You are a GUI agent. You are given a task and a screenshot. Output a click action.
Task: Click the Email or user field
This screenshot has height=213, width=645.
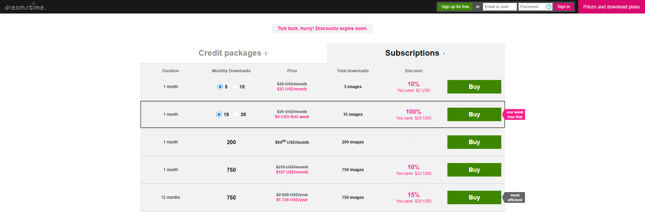tap(500, 7)
